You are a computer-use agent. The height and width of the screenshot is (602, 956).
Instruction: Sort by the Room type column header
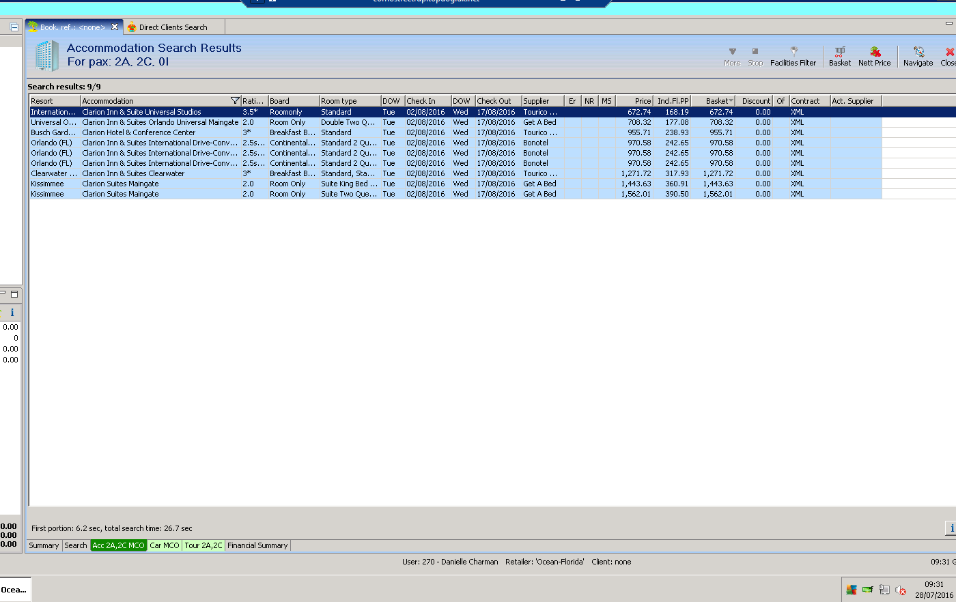coord(350,101)
